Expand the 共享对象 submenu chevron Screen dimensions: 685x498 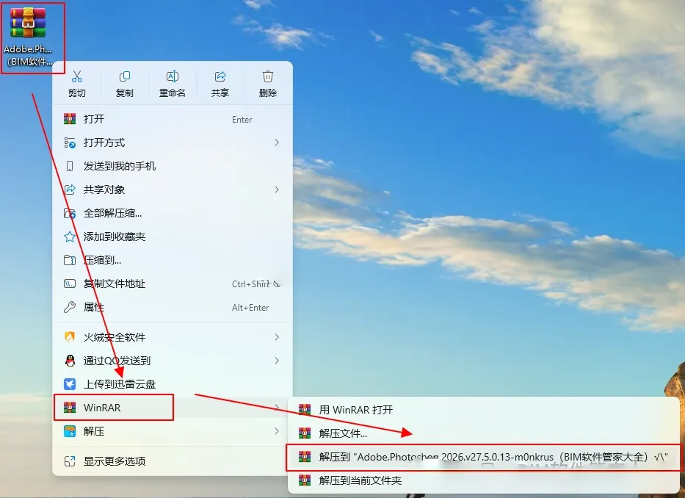click(277, 190)
